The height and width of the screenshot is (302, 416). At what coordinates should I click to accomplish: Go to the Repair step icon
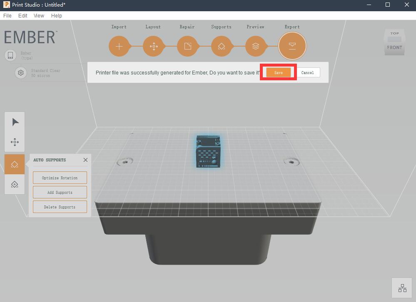(187, 46)
